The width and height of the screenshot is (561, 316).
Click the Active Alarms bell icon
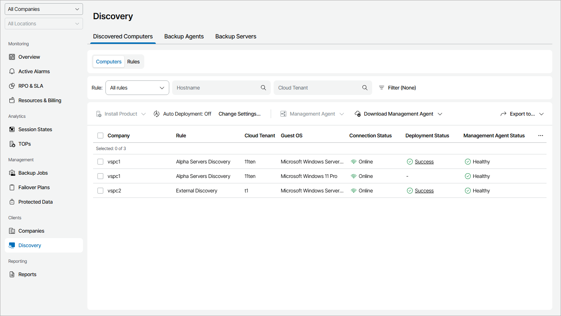coord(12,71)
